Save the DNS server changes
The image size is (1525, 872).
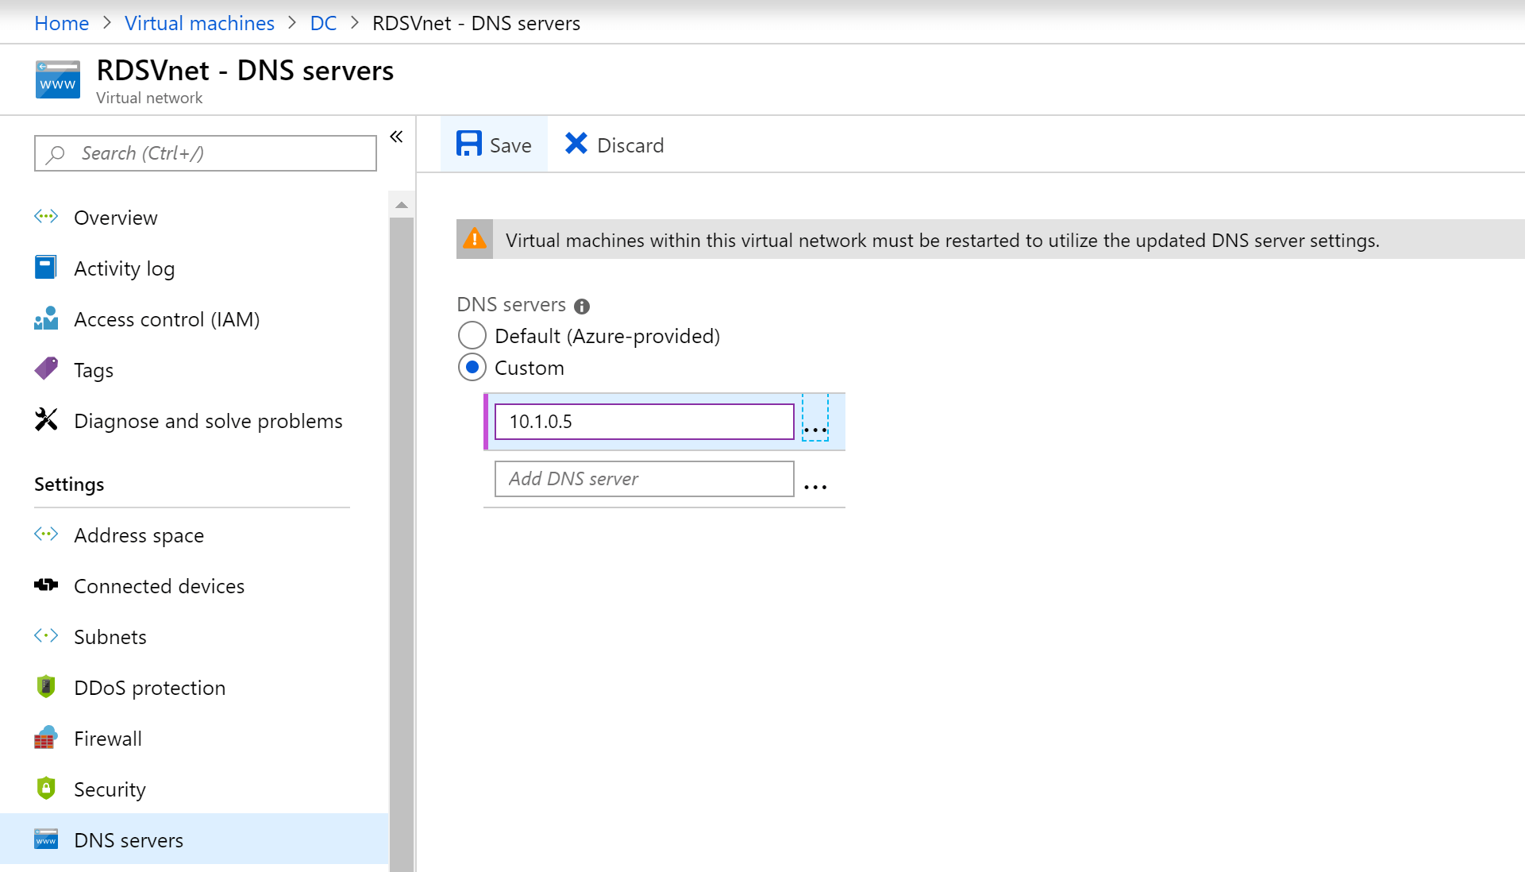point(493,145)
